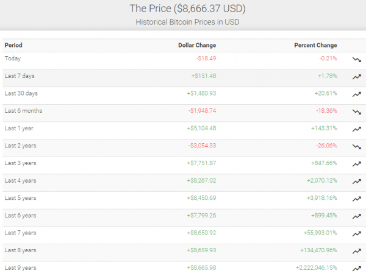Select the Last 30 days label
366x279 pixels.
(21, 93)
